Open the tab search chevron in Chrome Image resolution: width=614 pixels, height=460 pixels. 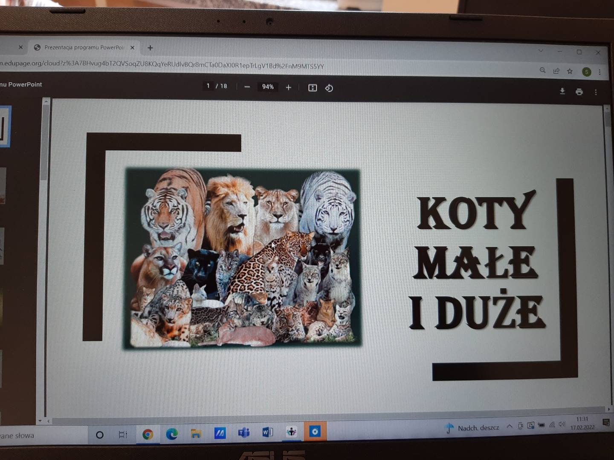pyautogui.click(x=541, y=51)
